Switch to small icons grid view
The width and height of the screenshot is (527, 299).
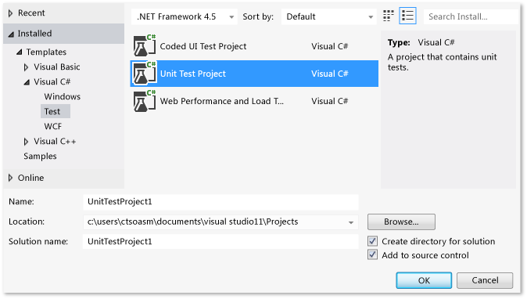pyautogui.click(x=388, y=16)
